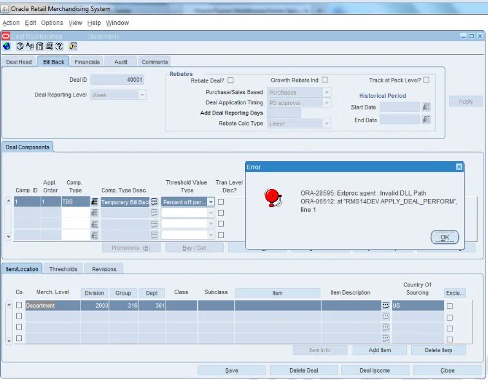The width and height of the screenshot is (488, 381).
Task: Click the yellow key exit toolbar icon
Action: click(73, 46)
